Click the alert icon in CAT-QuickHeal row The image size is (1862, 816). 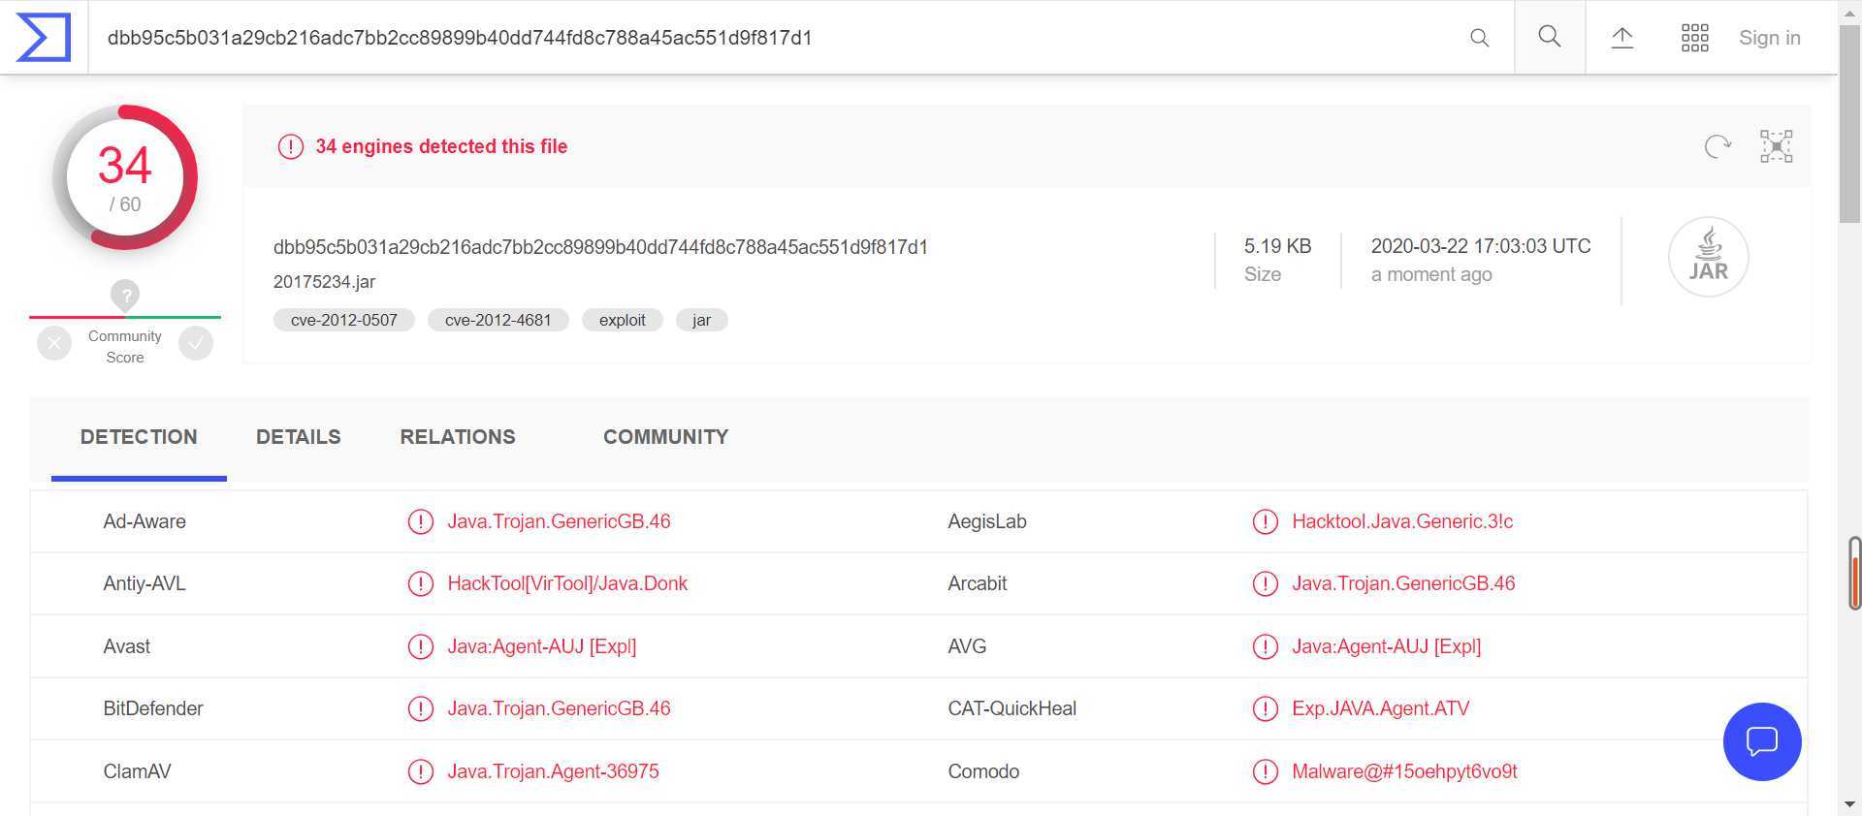point(1265,708)
